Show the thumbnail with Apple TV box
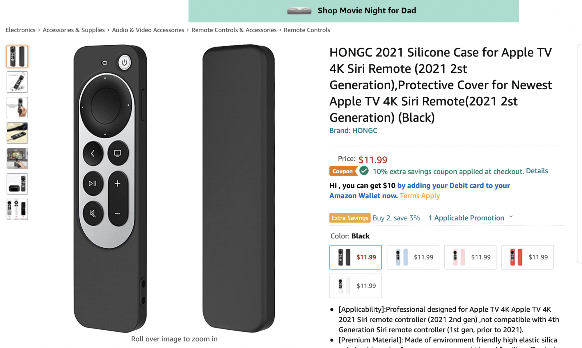 [x=17, y=184]
